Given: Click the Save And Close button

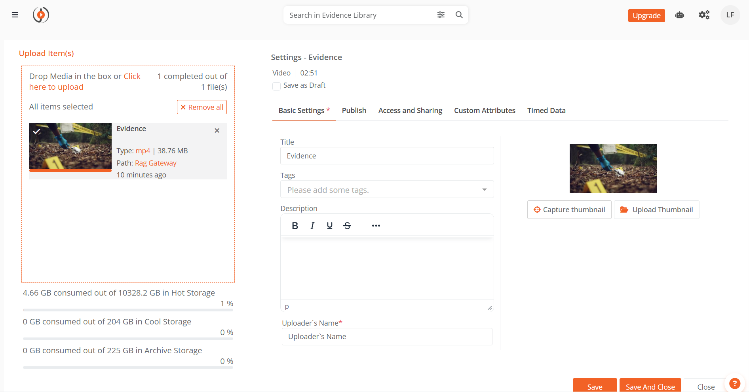Looking at the screenshot, I should tap(650, 386).
